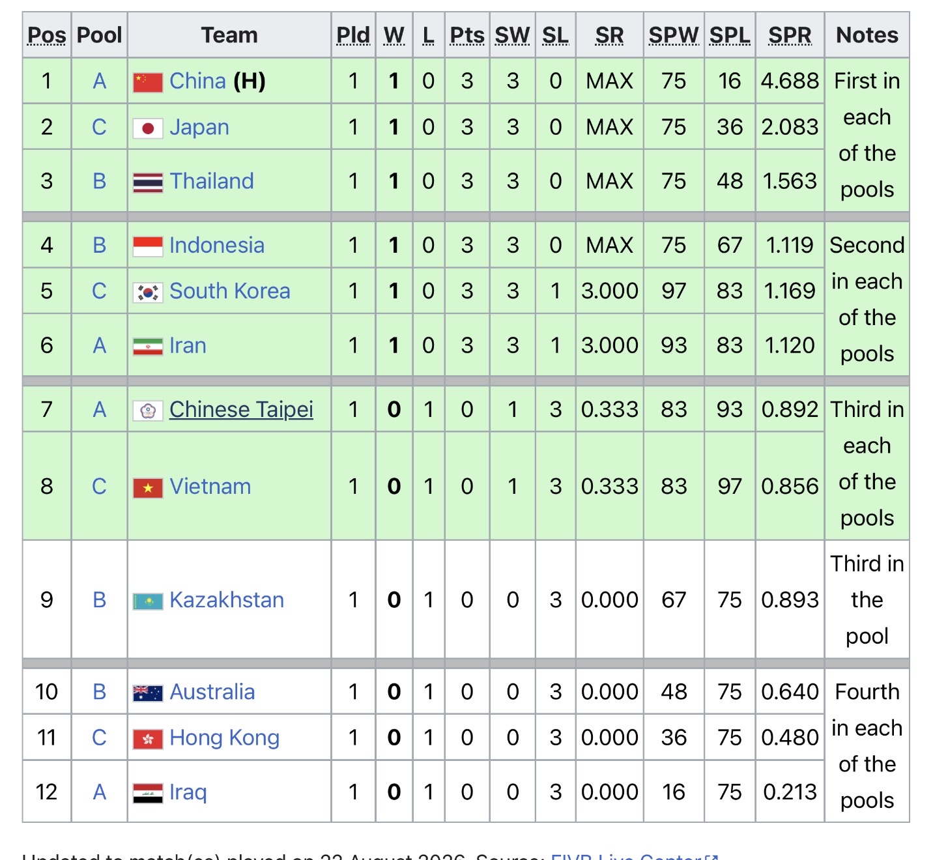This screenshot has width=933, height=860.
Task: Click the SW column header
Action: point(513,35)
